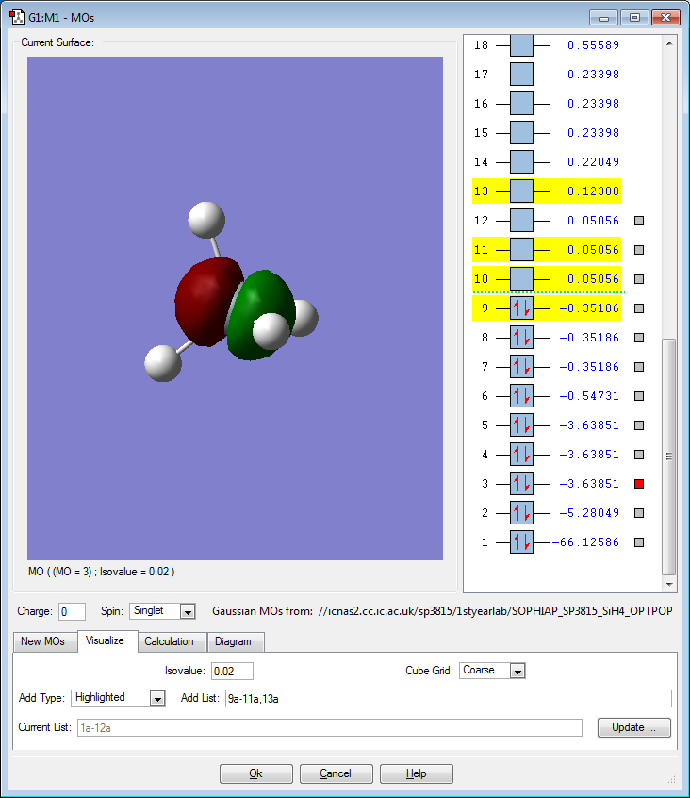Pick the orbital 6 occupancy box
690x798 pixels.
coord(521,396)
